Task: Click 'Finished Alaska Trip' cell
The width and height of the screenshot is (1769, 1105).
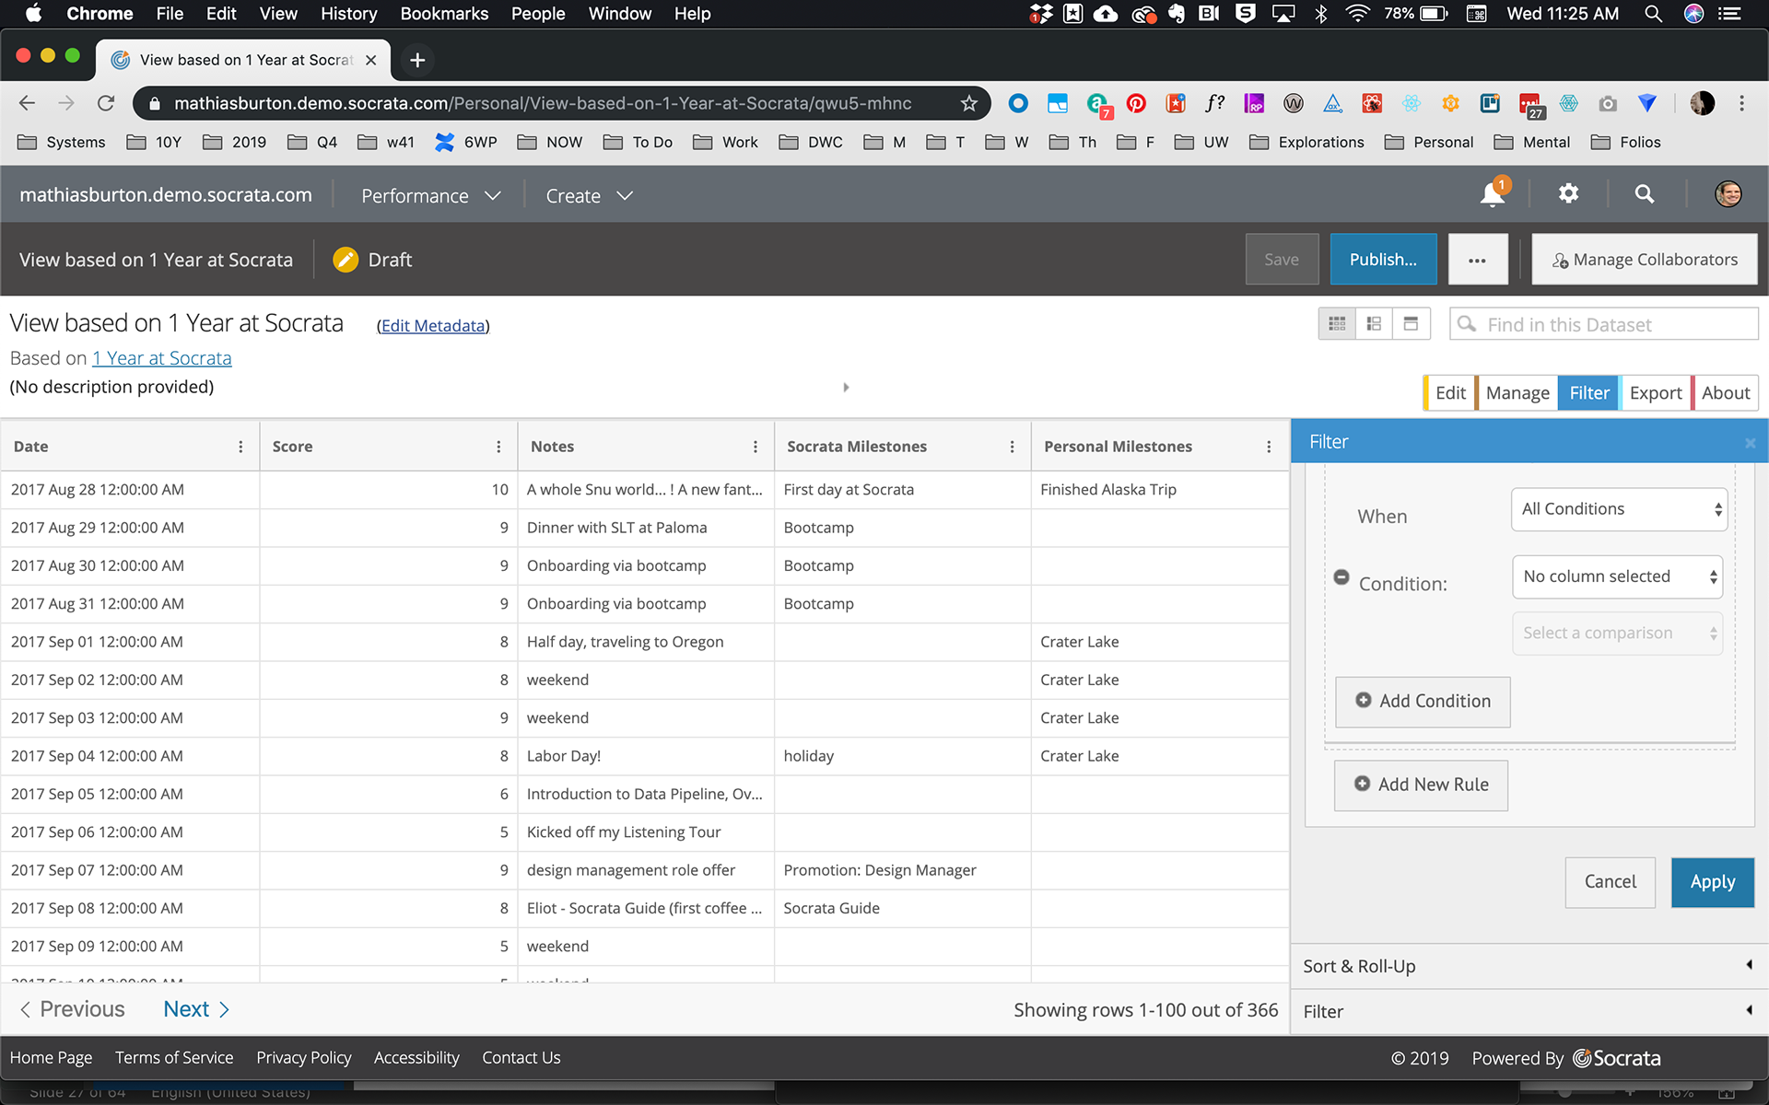Action: click(x=1159, y=490)
